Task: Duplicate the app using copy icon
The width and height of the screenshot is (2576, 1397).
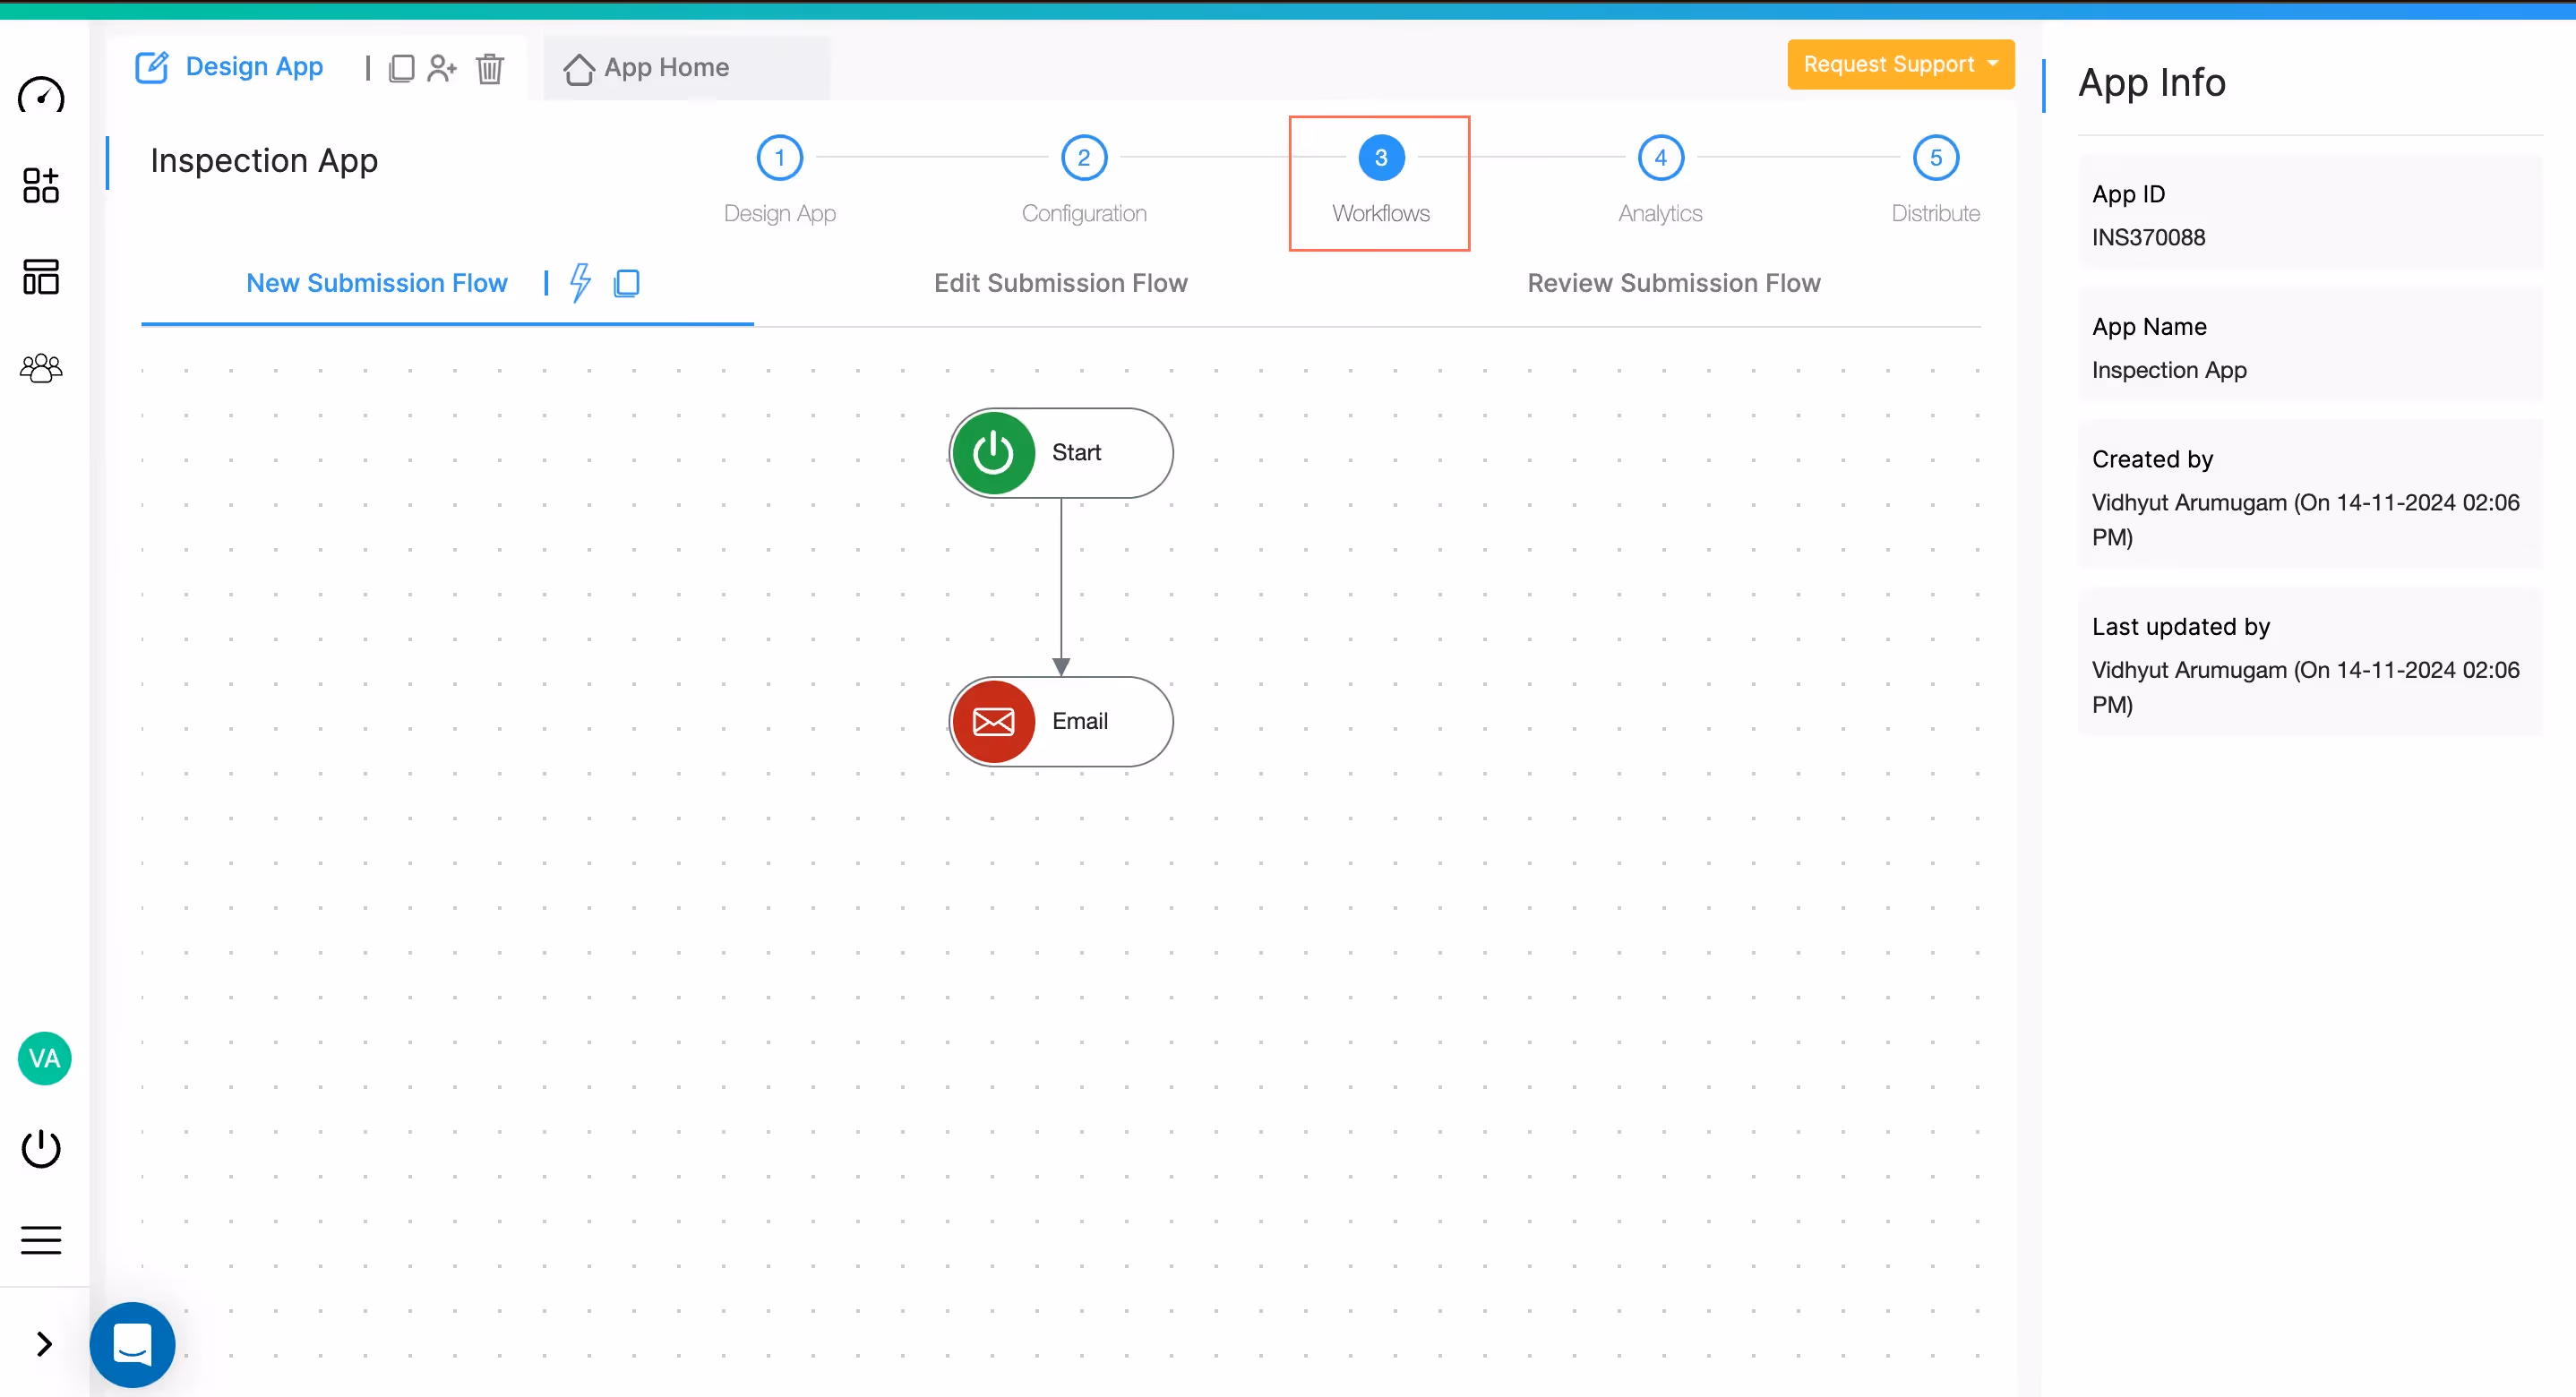Action: coord(403,68)
